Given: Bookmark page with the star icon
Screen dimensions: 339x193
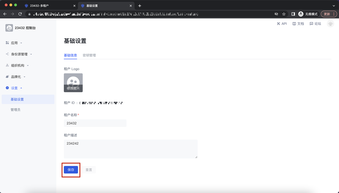Looking at the screenshot, I should 284,14.
